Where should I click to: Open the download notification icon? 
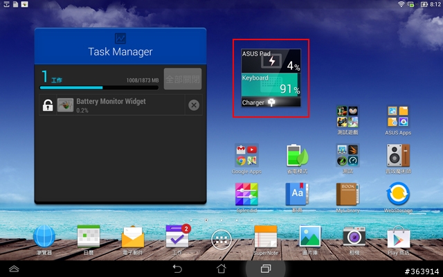6,4
